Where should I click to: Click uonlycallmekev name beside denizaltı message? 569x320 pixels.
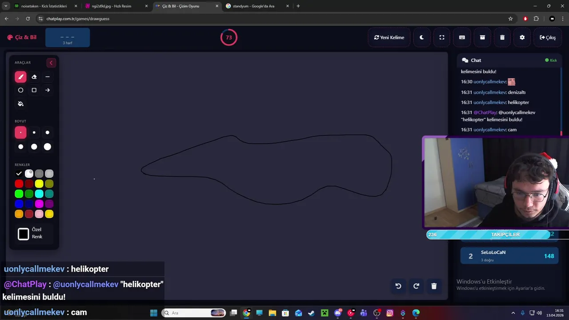pos(489,92)
